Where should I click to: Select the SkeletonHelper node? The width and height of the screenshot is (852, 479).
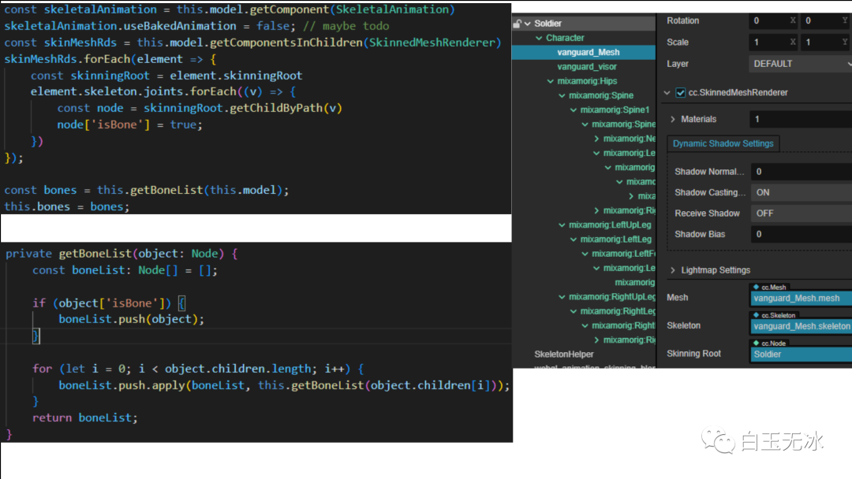tap(564, 355)
